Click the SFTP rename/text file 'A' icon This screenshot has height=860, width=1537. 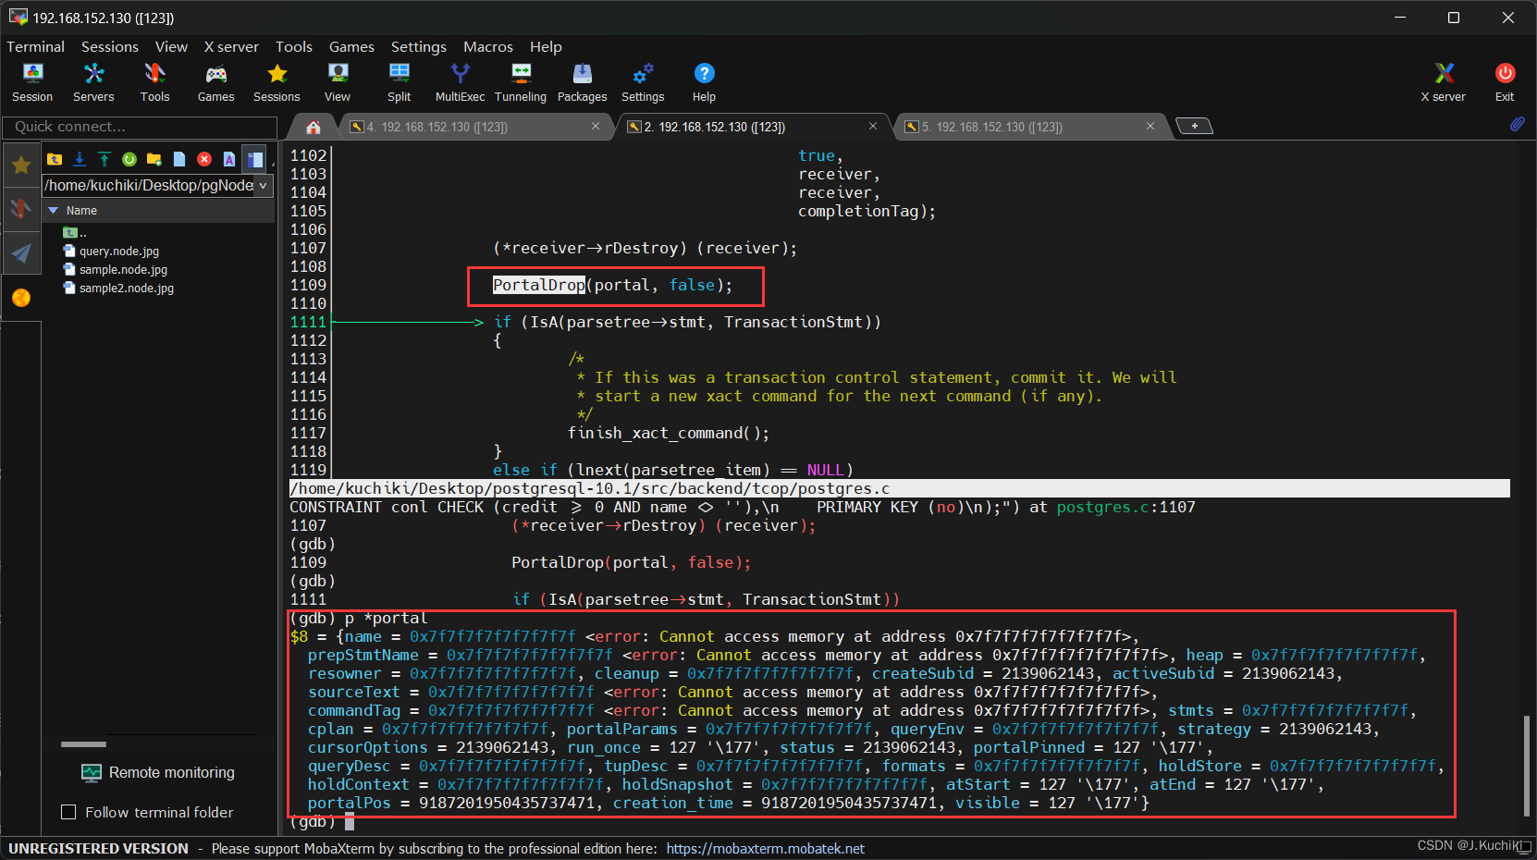229,159
